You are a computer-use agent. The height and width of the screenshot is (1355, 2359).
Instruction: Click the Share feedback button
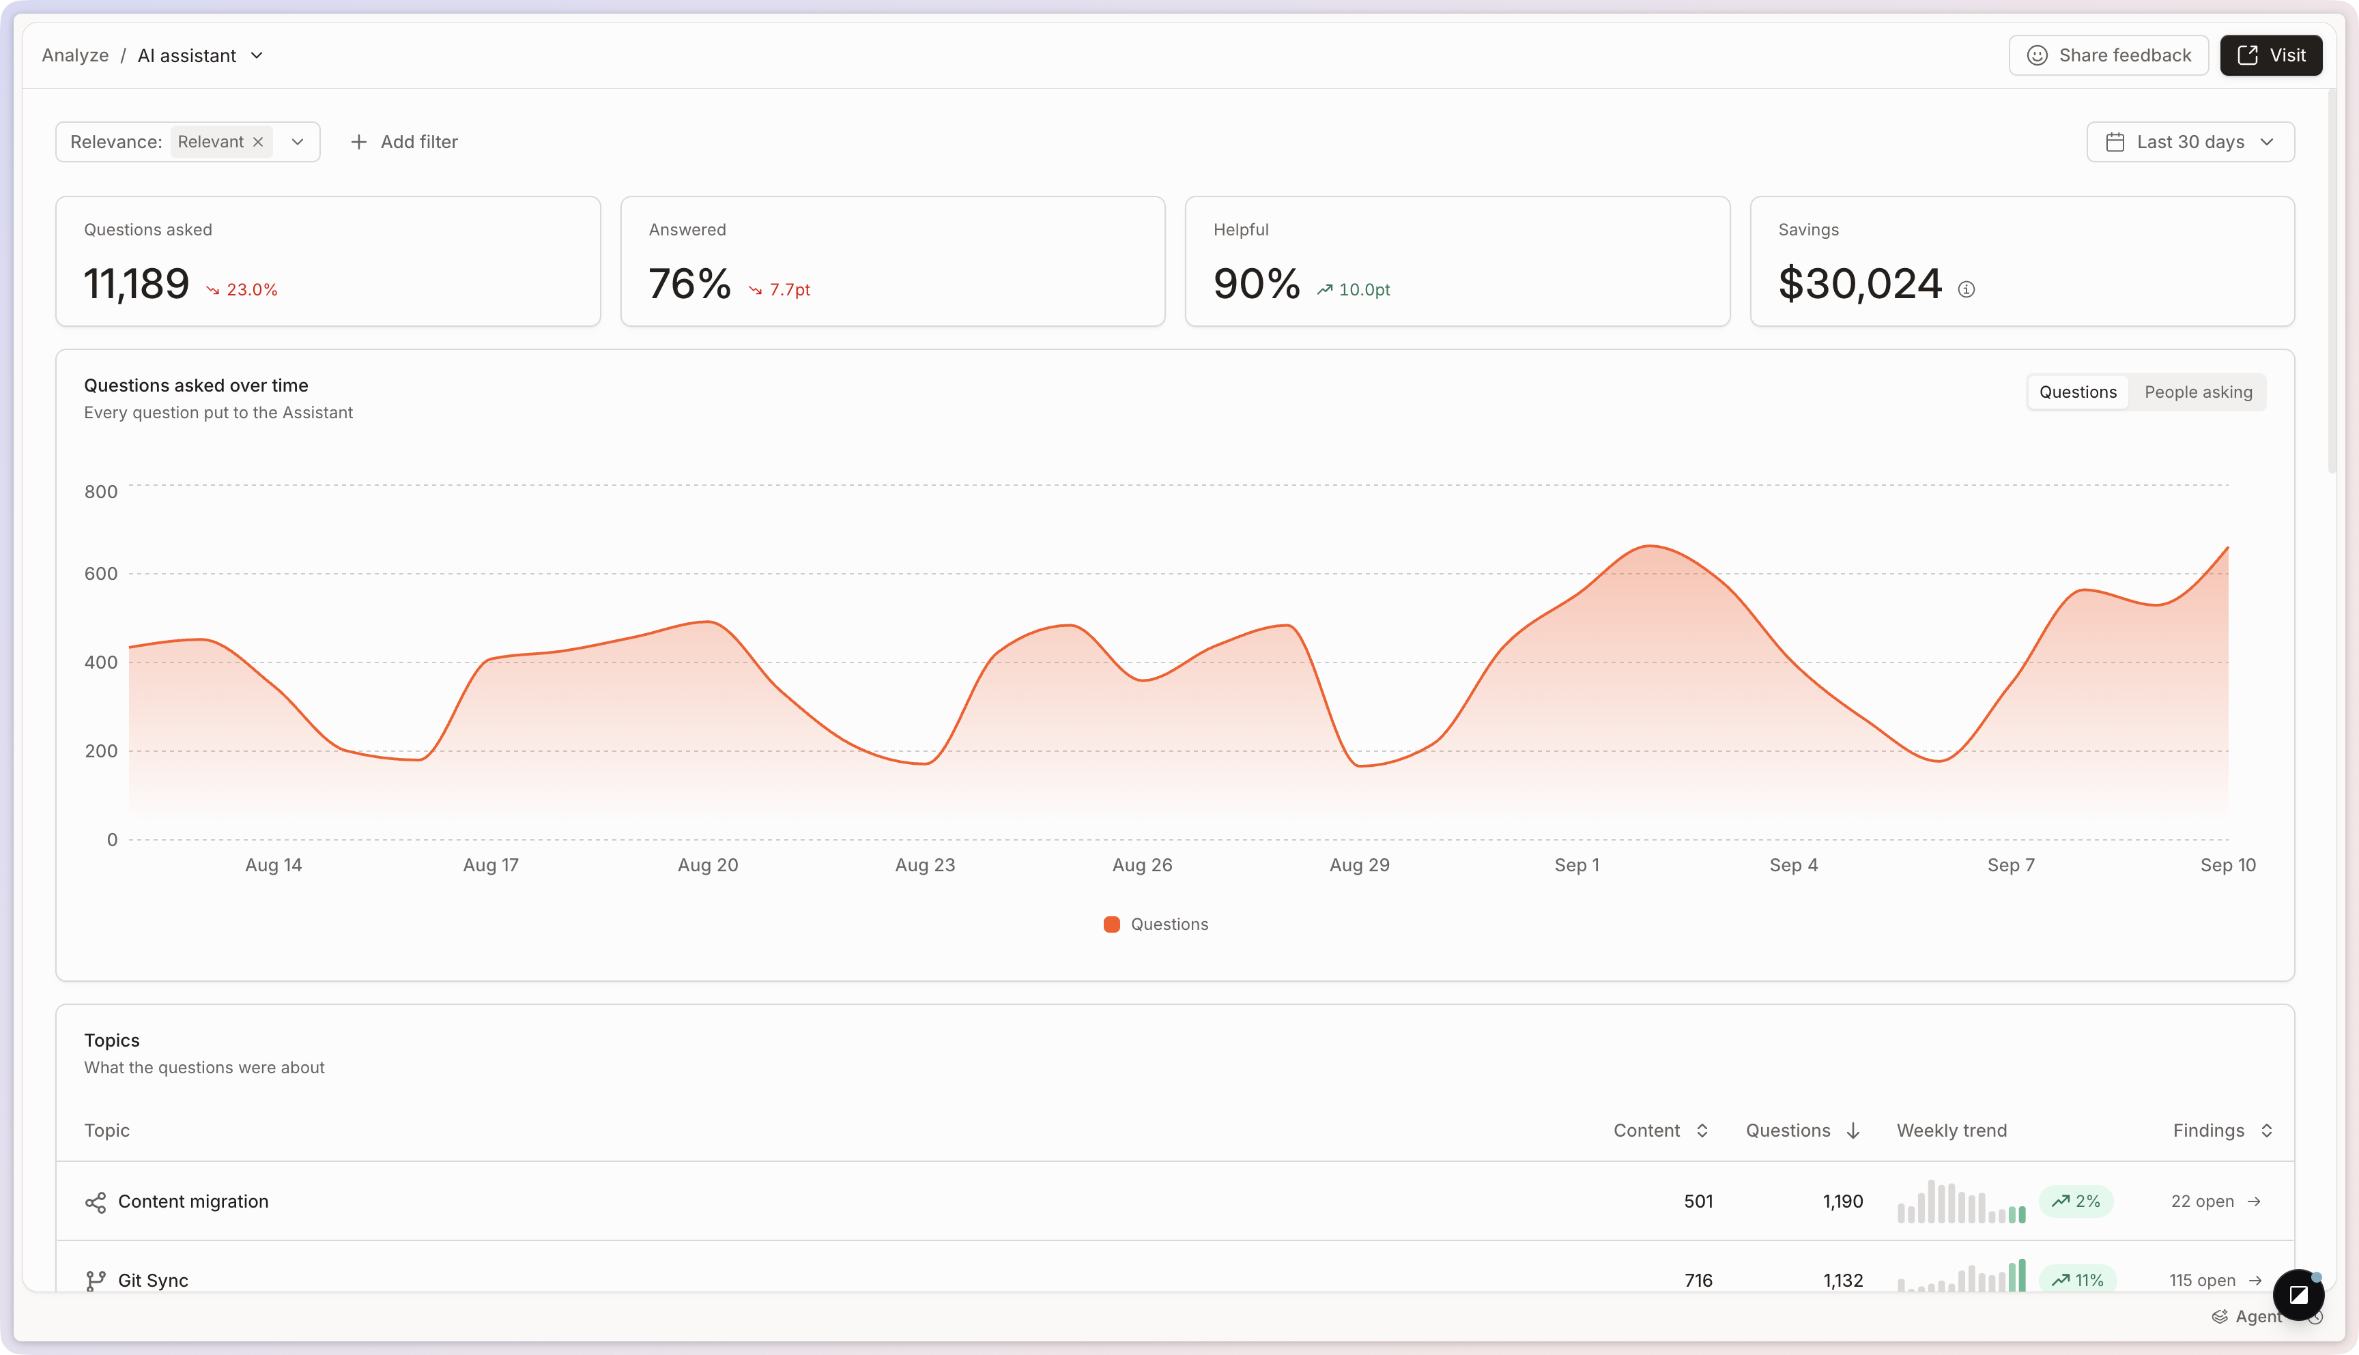(x=2108, y=56)
